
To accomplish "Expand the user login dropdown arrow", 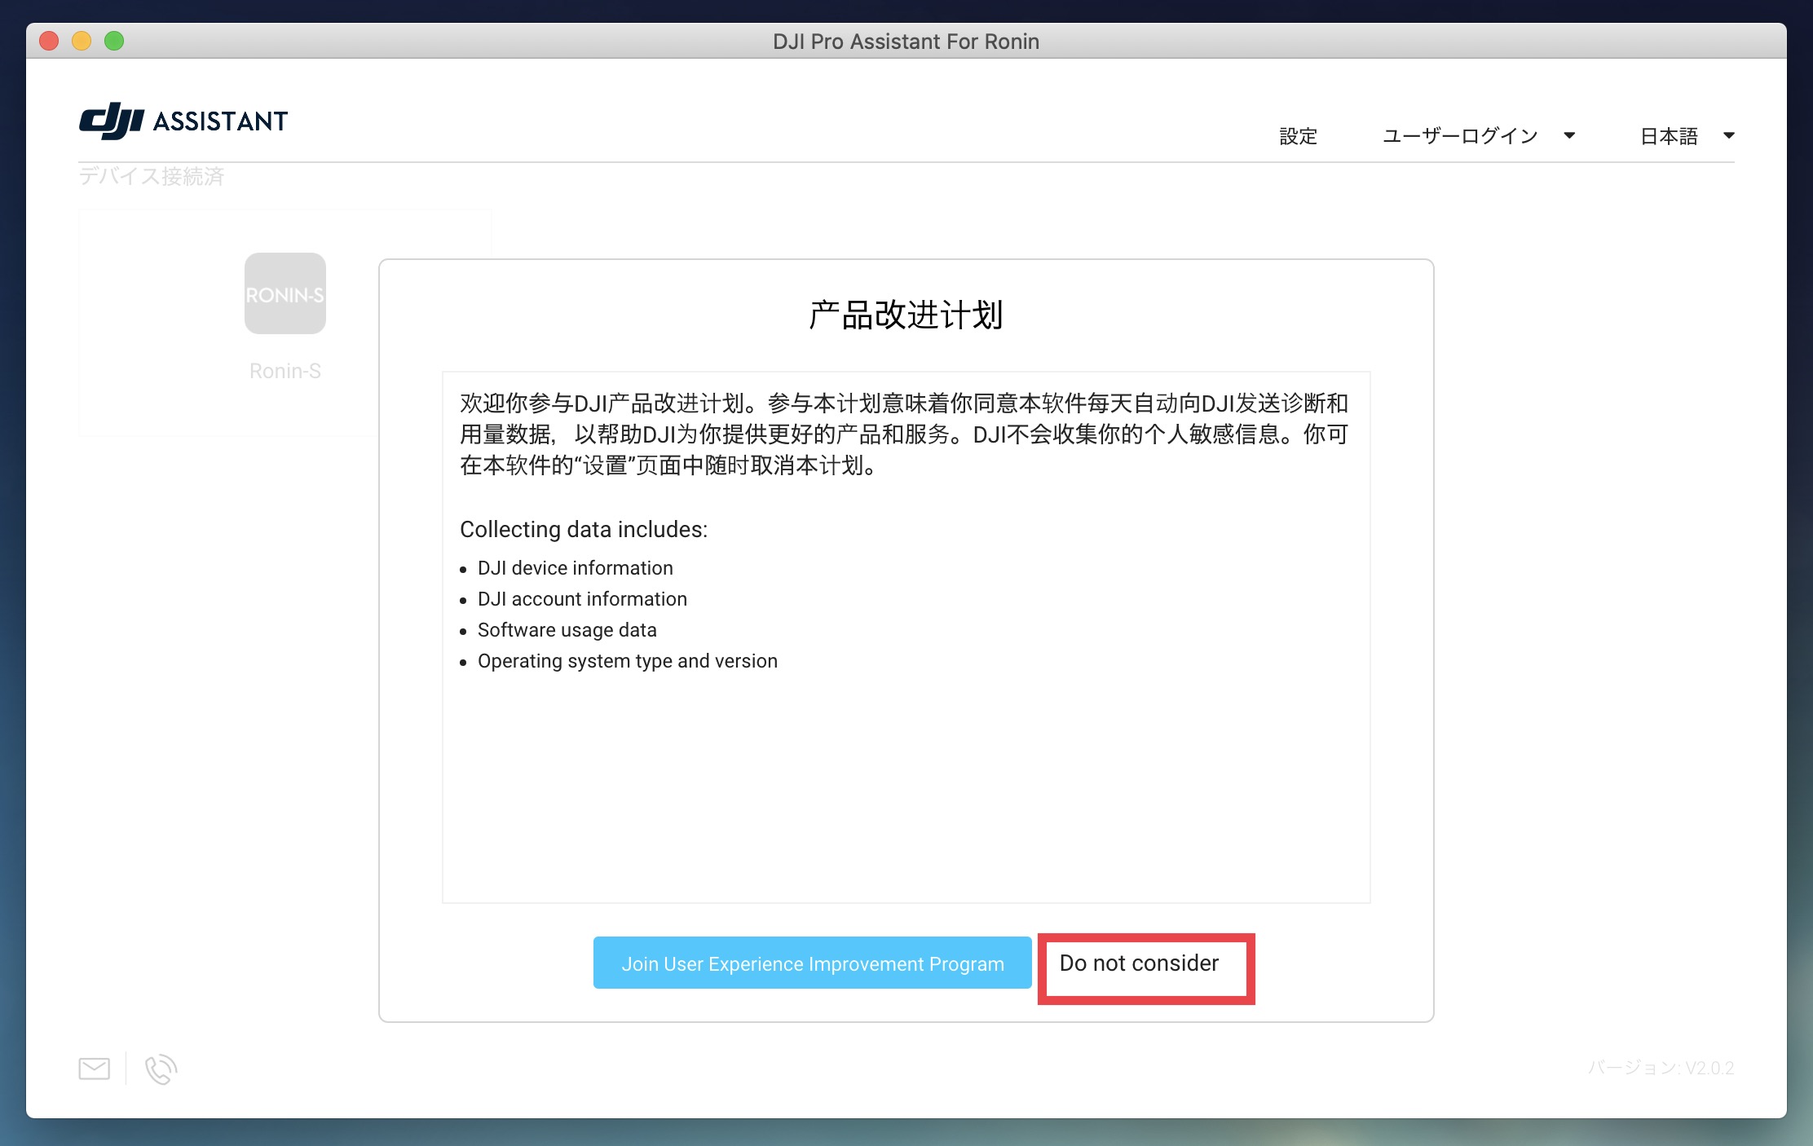I will coord(1569,136).
